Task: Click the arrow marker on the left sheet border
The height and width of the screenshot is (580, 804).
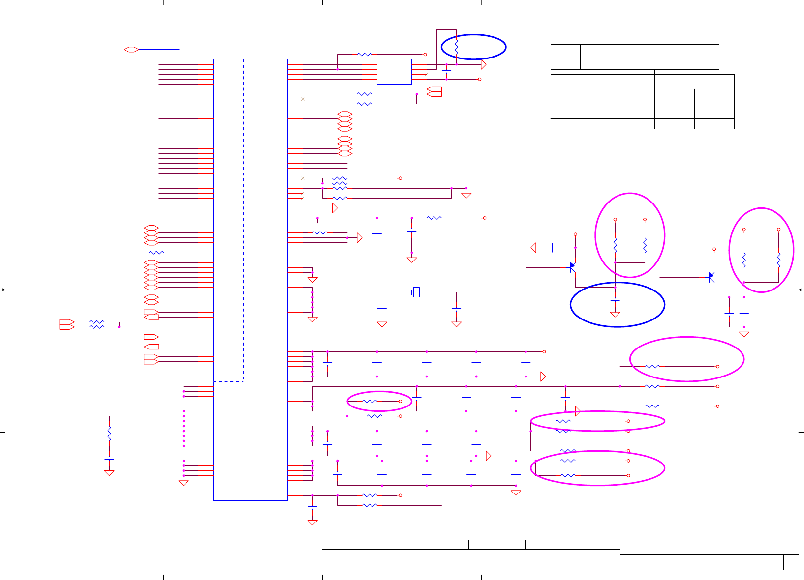Action: click(x=3, y=290)
